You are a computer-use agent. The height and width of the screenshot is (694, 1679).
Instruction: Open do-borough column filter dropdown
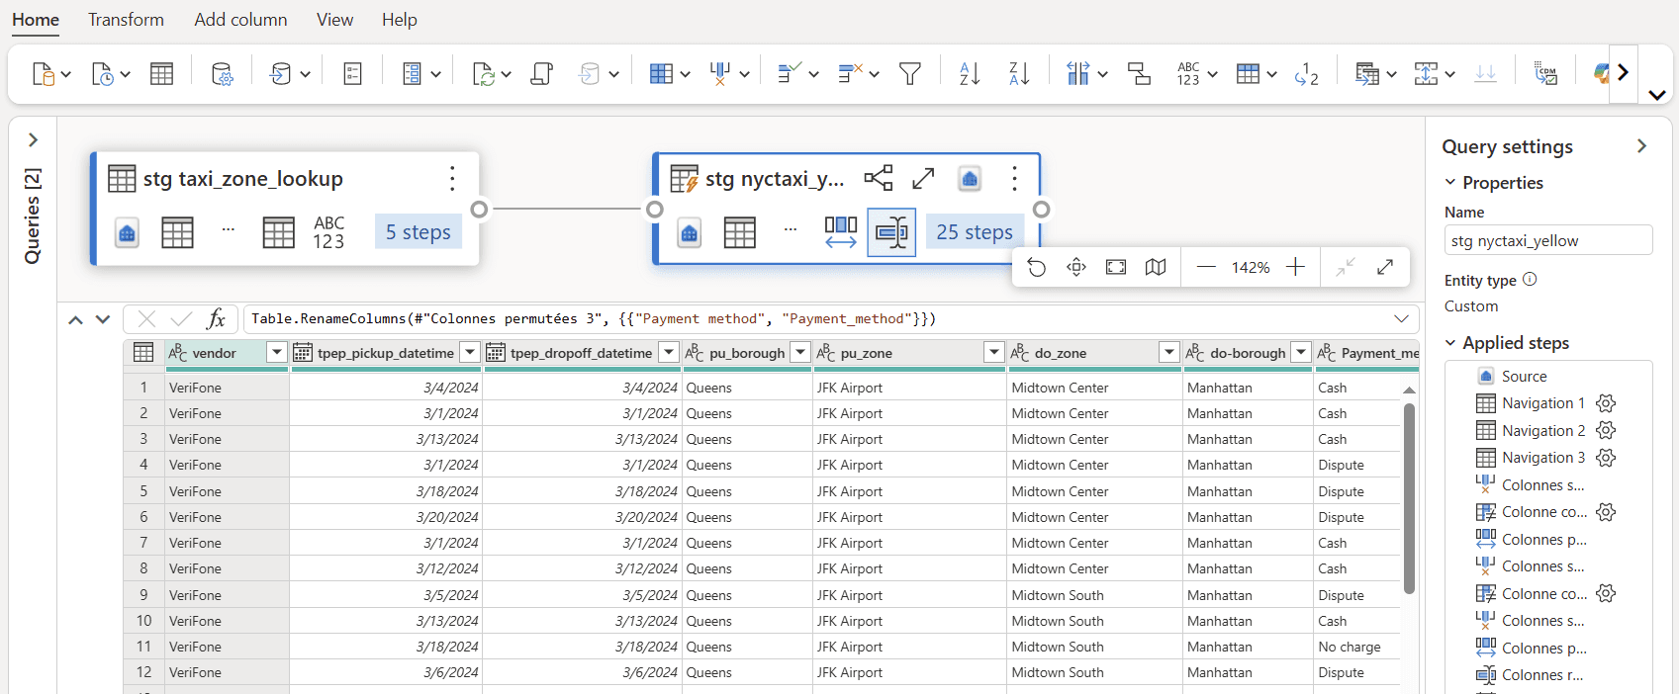click(x=1301, y=353)
